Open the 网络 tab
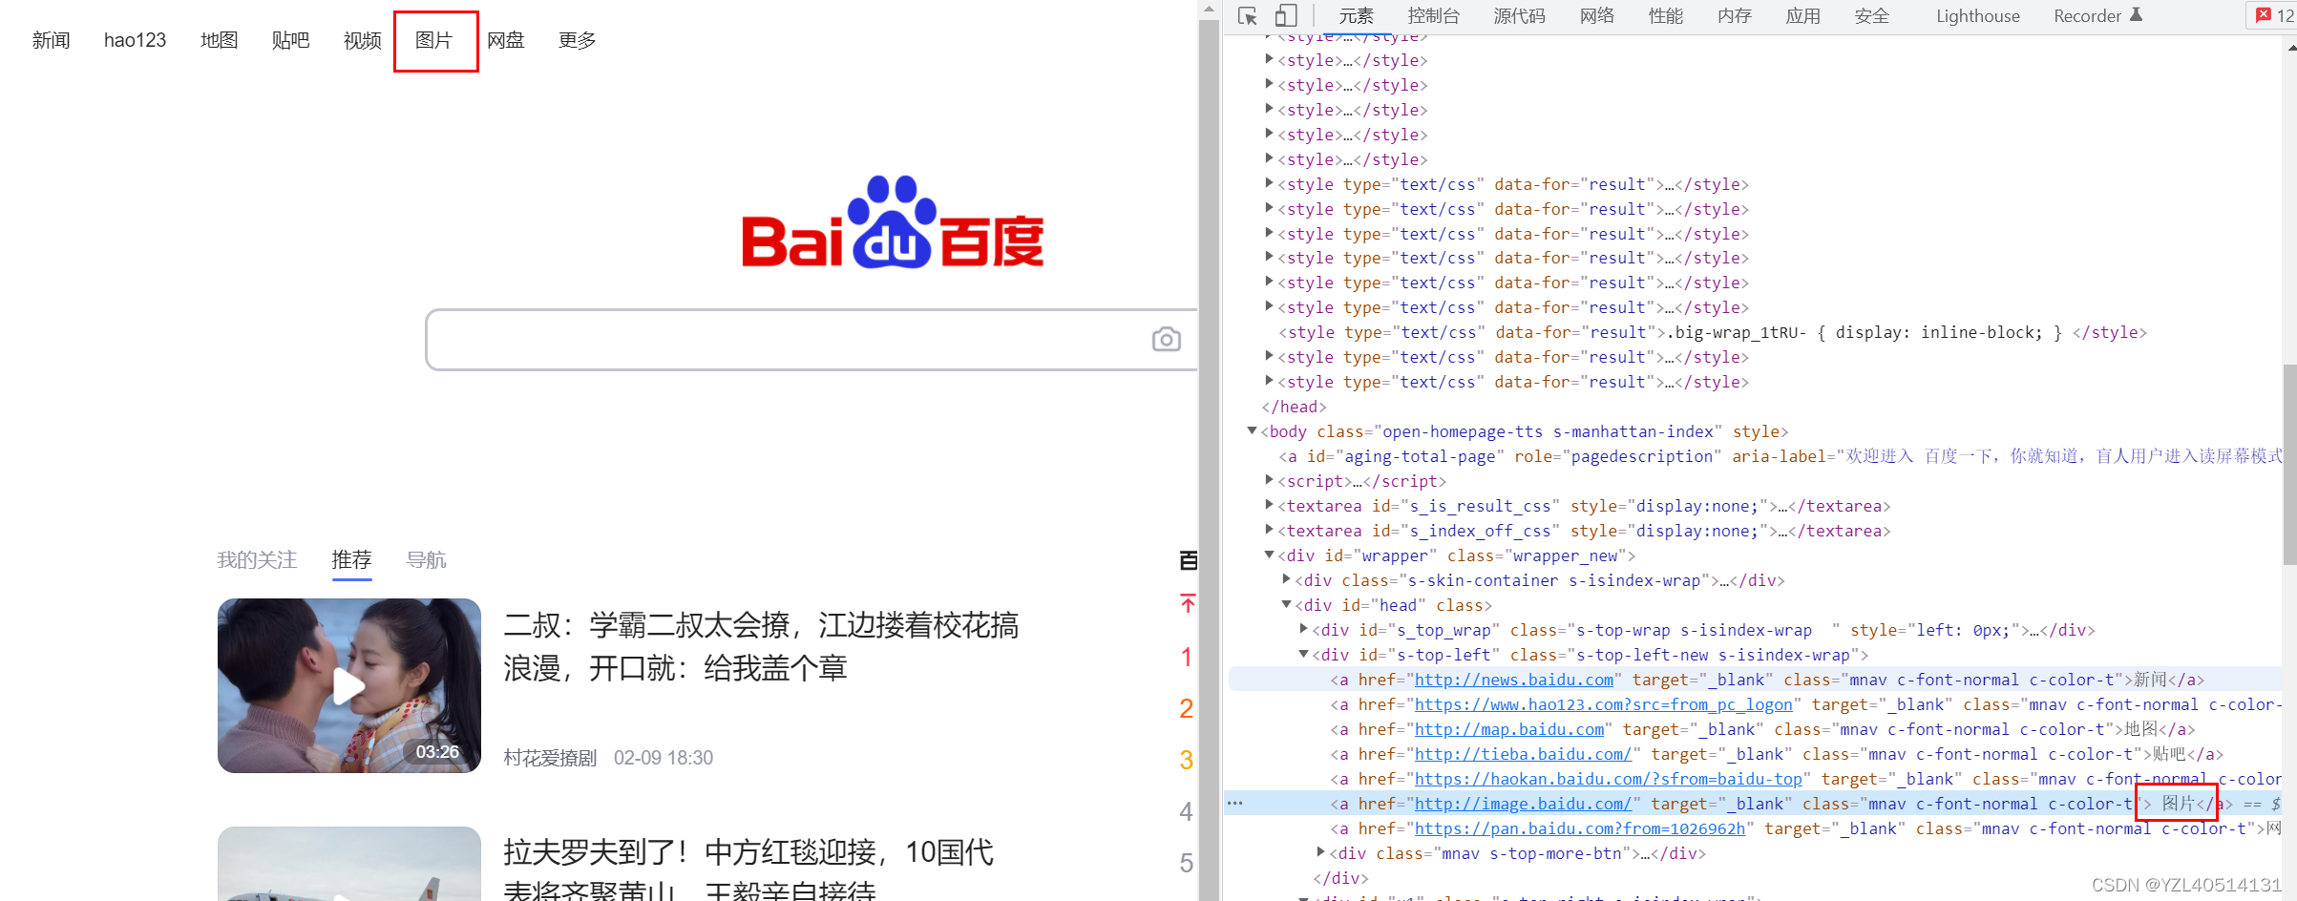This screenshot has height=901, width=2297. tap(1596, 16)
